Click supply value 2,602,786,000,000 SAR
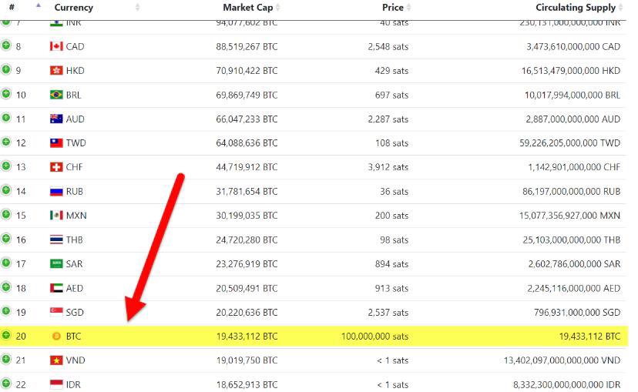638x392 pixels. click(574, 264)
